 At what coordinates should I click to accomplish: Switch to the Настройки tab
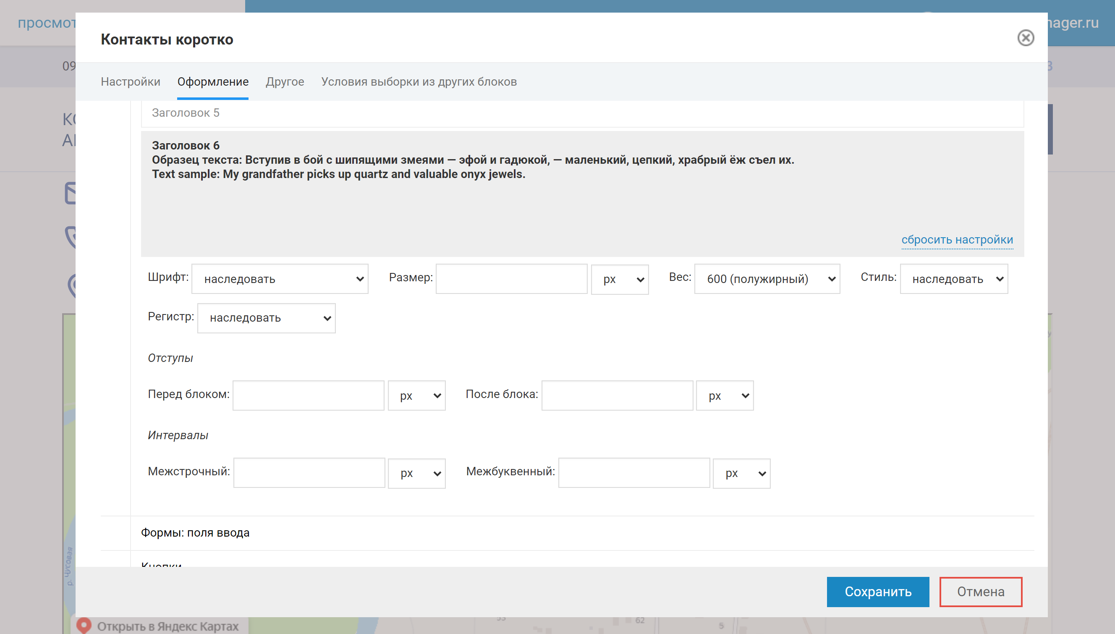(130, 82)
